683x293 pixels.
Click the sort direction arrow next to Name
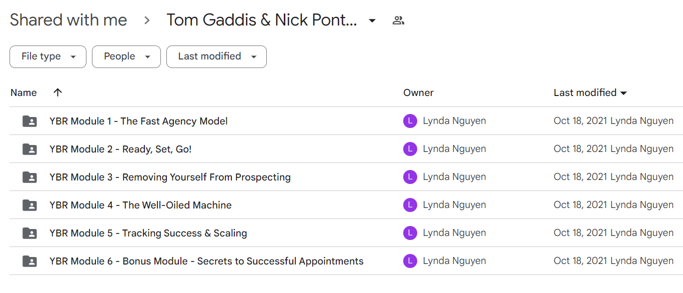[58, 92]
